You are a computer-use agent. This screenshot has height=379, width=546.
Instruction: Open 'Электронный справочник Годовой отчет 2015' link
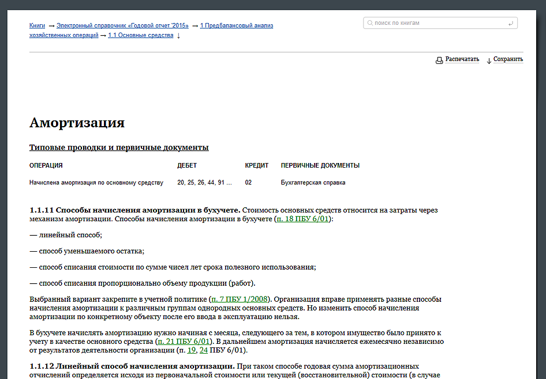coord(122,25)
